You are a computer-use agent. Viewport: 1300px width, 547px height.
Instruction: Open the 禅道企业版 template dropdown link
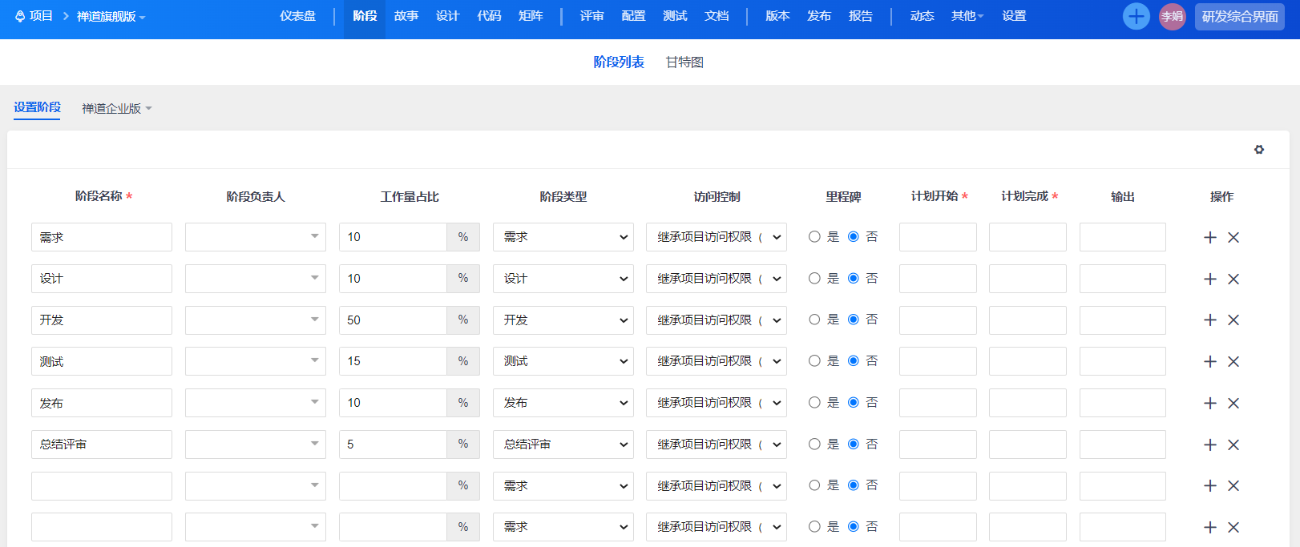coord(116,109)
